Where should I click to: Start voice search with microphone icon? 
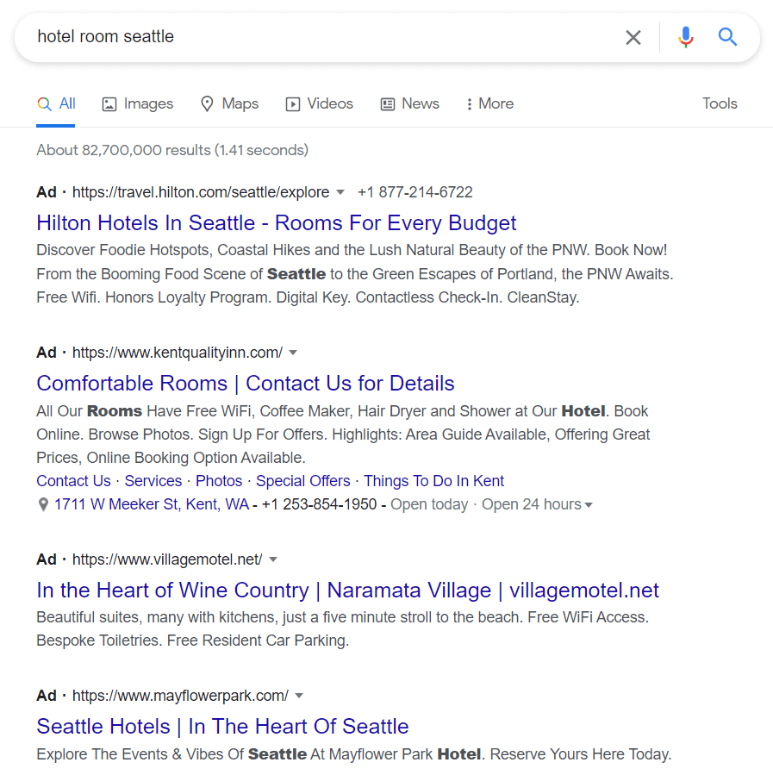[685, 37]
